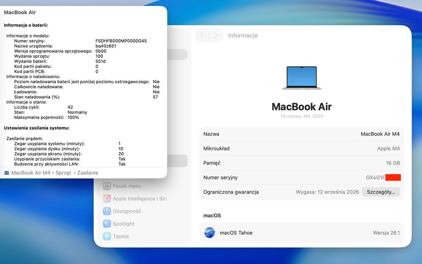The height and width of the screenshot is (264, 422).
Task: Select the Tapeta sidebar icon
Action: 107,236
